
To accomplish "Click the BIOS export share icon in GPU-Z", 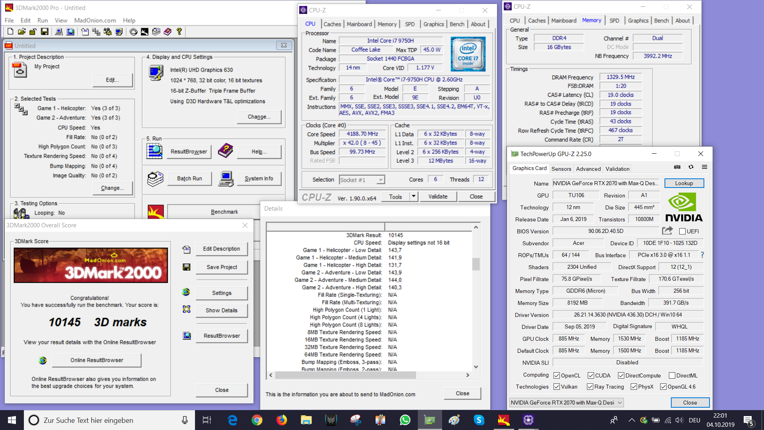I will (667, 231).
